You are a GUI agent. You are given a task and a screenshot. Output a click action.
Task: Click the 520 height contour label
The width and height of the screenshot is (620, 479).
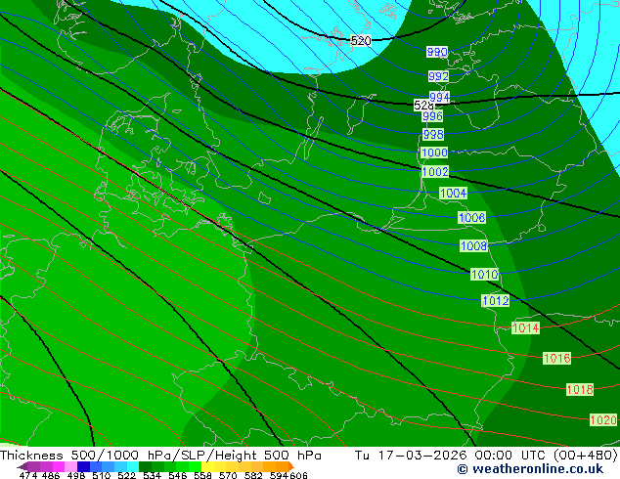pos(361,40)
